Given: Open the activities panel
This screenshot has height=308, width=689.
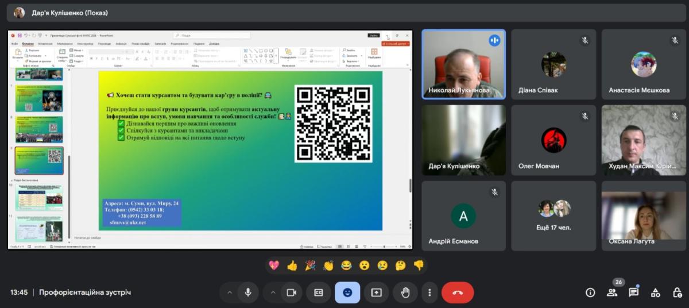Looking at the screenshot, I should (656, 292).
